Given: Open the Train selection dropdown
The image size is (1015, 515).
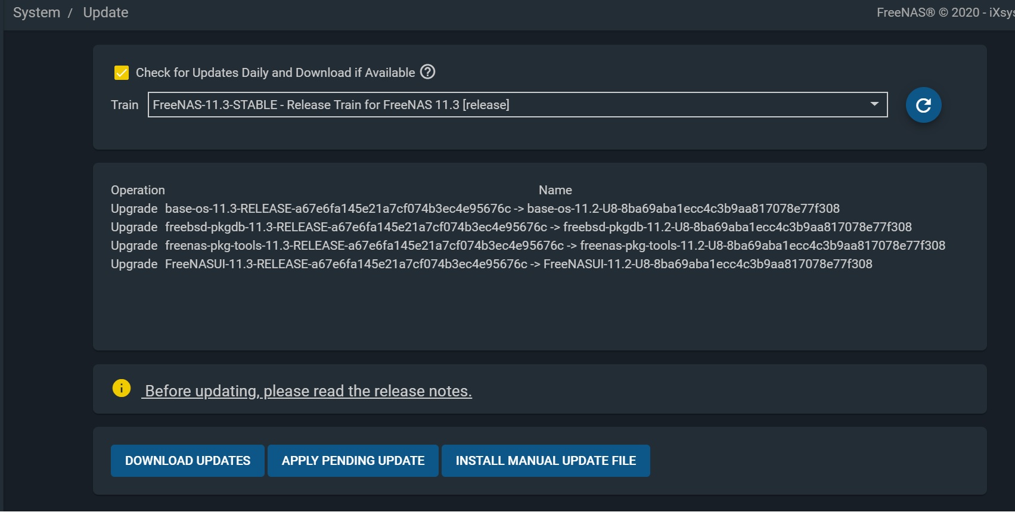Looking at the screenshot, I should [517, 105].
